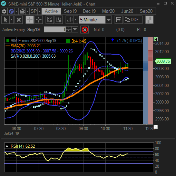Viewport: 176px width, 176px height.
Task: Click the app logo icon in title bar
Action: 3,3
